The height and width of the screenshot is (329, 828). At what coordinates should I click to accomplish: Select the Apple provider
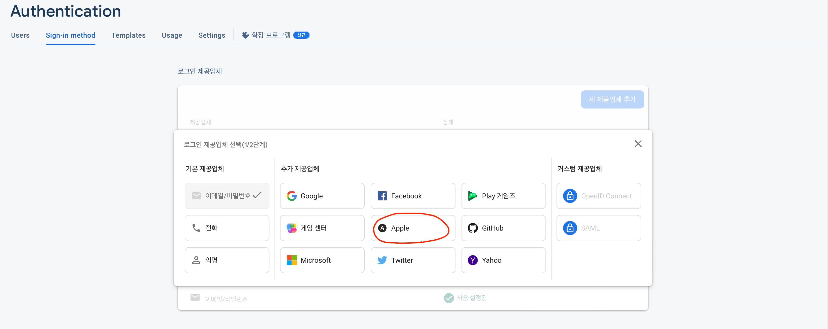pyautogui.click(x=413, y=228)
